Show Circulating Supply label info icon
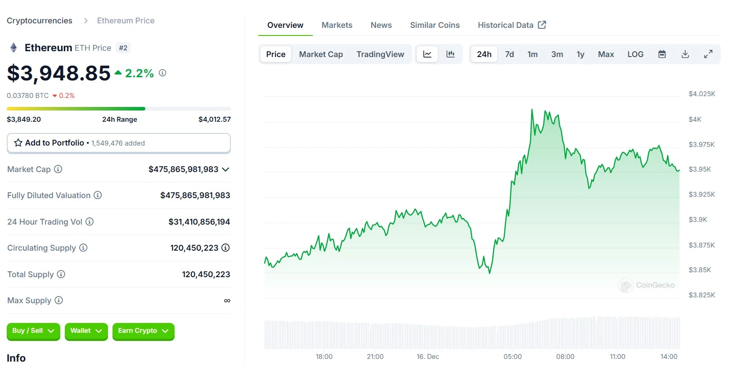Screen dimensions: 738x367 point(83,248)
